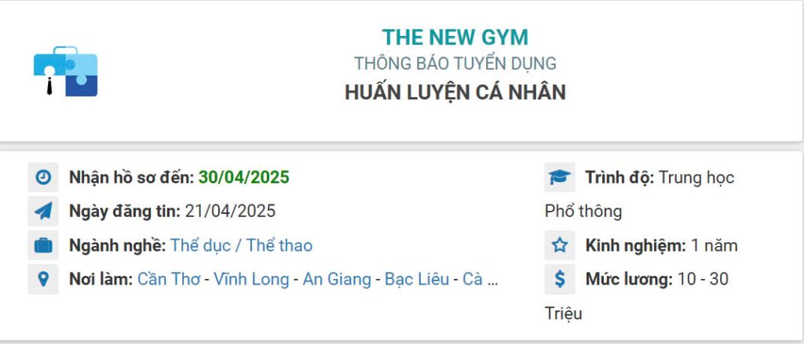Click the graduation cap icon beside Trình độ

click(559, 178)
